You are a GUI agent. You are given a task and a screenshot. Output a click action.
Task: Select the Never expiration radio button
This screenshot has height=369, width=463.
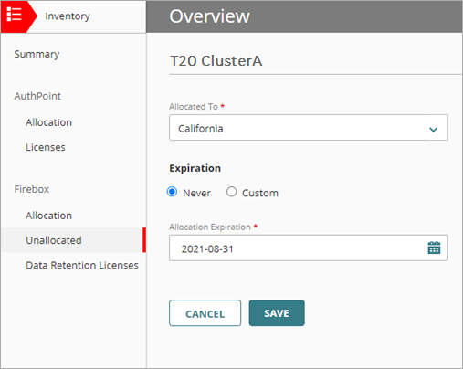tap(172, 192)
